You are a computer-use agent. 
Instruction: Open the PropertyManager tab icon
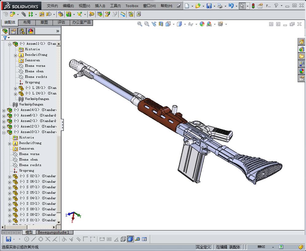pyautogui.click(x=13, y=31)
